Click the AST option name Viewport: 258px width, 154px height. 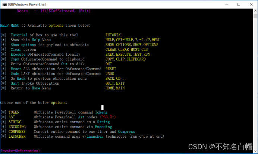click(12, 117)
